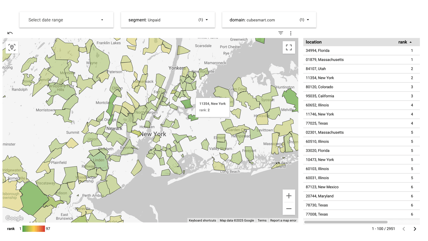Click the Yonkers label on the map

coord(177,68)
